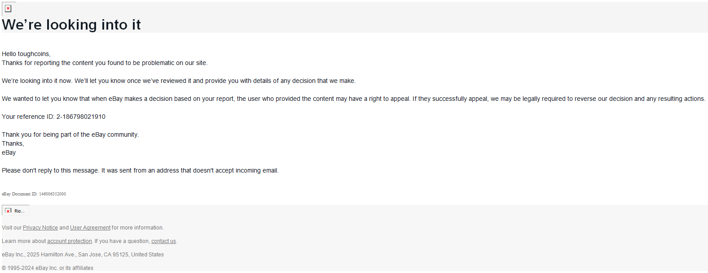Screen dimensions: 708x273
Task: Click the eBay Inc. Hamilton Ave. address line
Action: pyautogui.click(x=83, y=255)
